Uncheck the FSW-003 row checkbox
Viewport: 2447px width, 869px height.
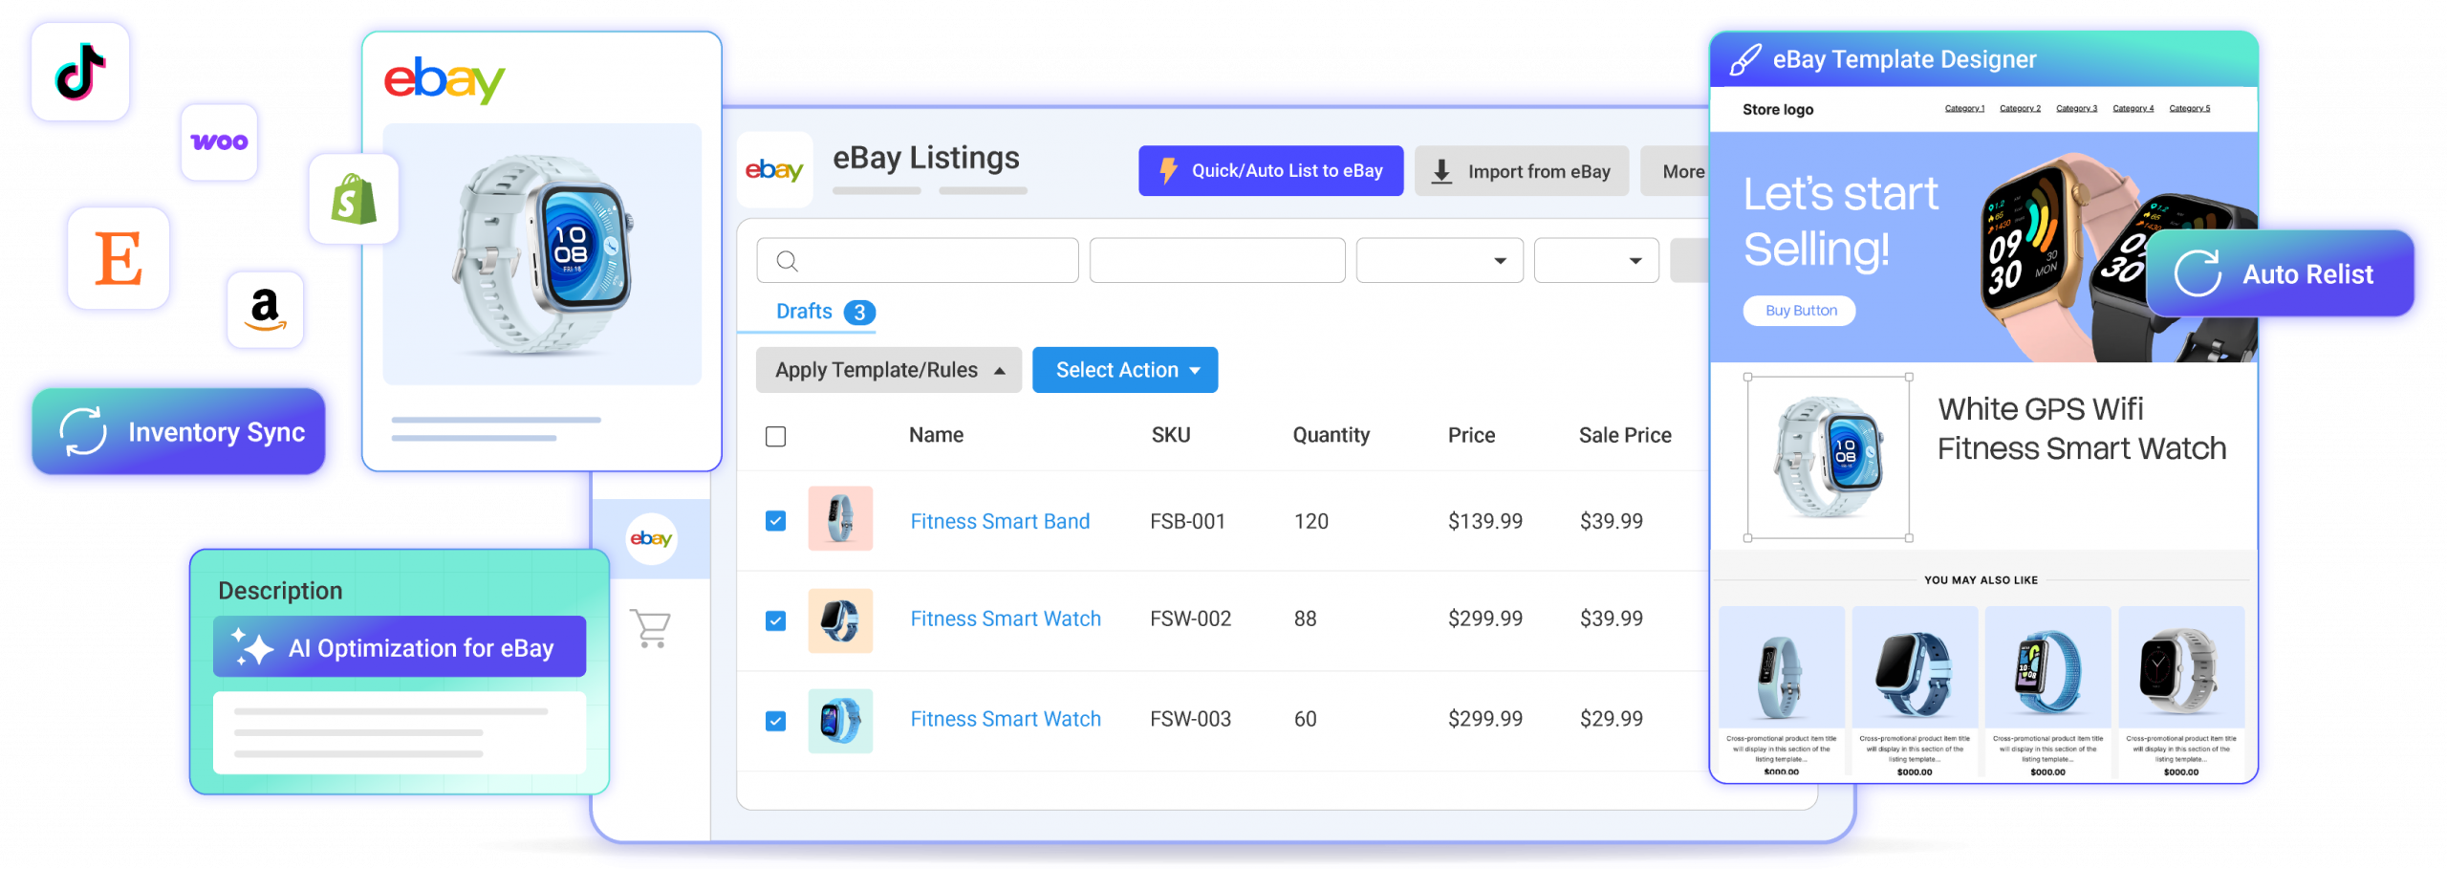pos(775,721)
